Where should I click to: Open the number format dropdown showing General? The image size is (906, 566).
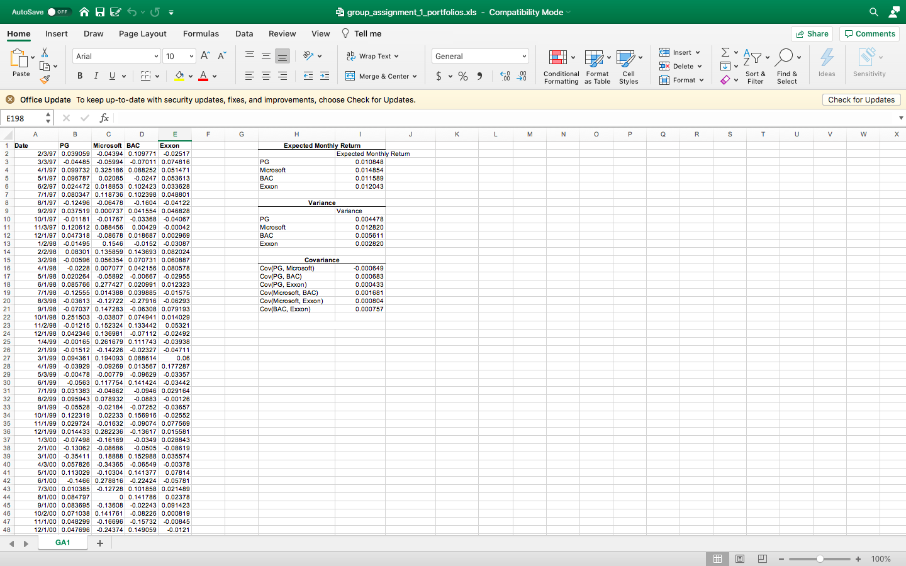pos(479,56)
